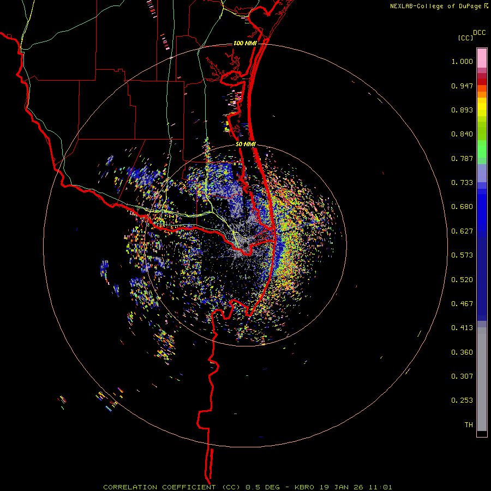Image resolution: width=491 pixels, height=491 pixels.
Task: Click the 0.253 color scale value
Action: (x=462, y=400)
